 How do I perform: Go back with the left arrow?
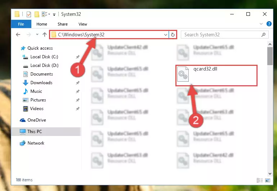18,35
